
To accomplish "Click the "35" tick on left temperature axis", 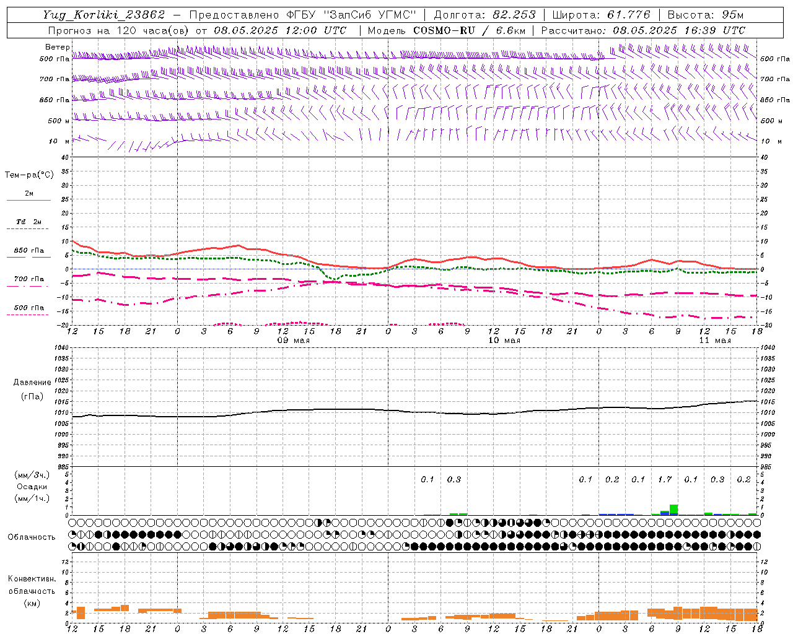I will tap(64, 172).
